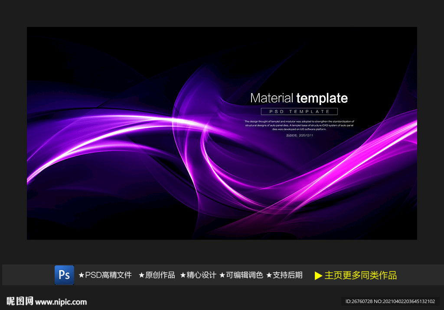Click the 活动时间 2025/12/11 date text
Screen dimensions: 444x310
pos(299,135)
